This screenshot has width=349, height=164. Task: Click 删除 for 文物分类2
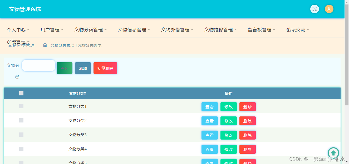click(248, 121)
